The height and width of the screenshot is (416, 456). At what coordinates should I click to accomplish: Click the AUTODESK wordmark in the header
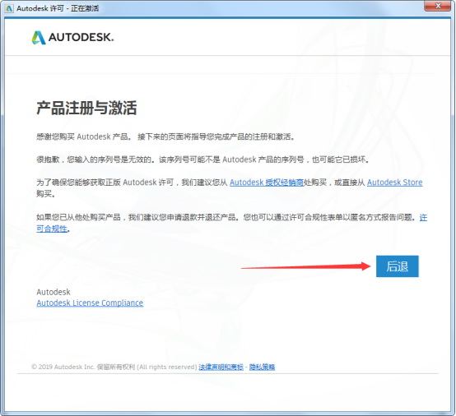click(81, 38)
